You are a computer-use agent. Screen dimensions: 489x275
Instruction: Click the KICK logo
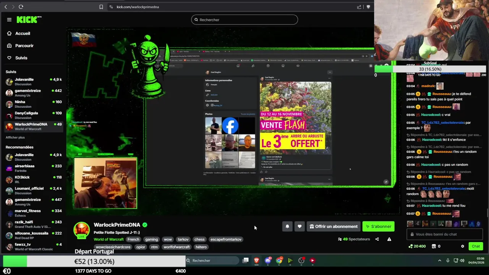(29, 19)
